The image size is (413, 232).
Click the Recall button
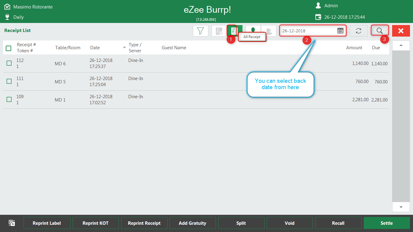tap(338, 223)
